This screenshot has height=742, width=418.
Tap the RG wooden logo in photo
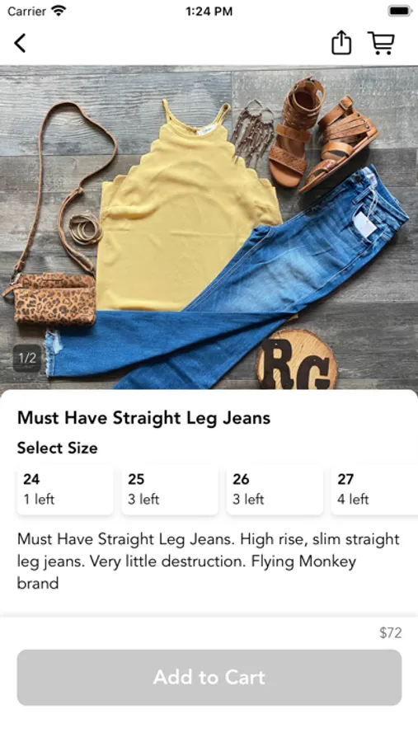click(x=297, y=359)
